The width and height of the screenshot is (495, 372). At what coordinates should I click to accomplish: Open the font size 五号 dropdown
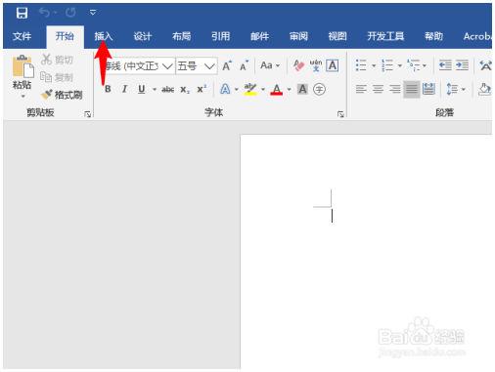pyautogui.click(x=209, y=66)
